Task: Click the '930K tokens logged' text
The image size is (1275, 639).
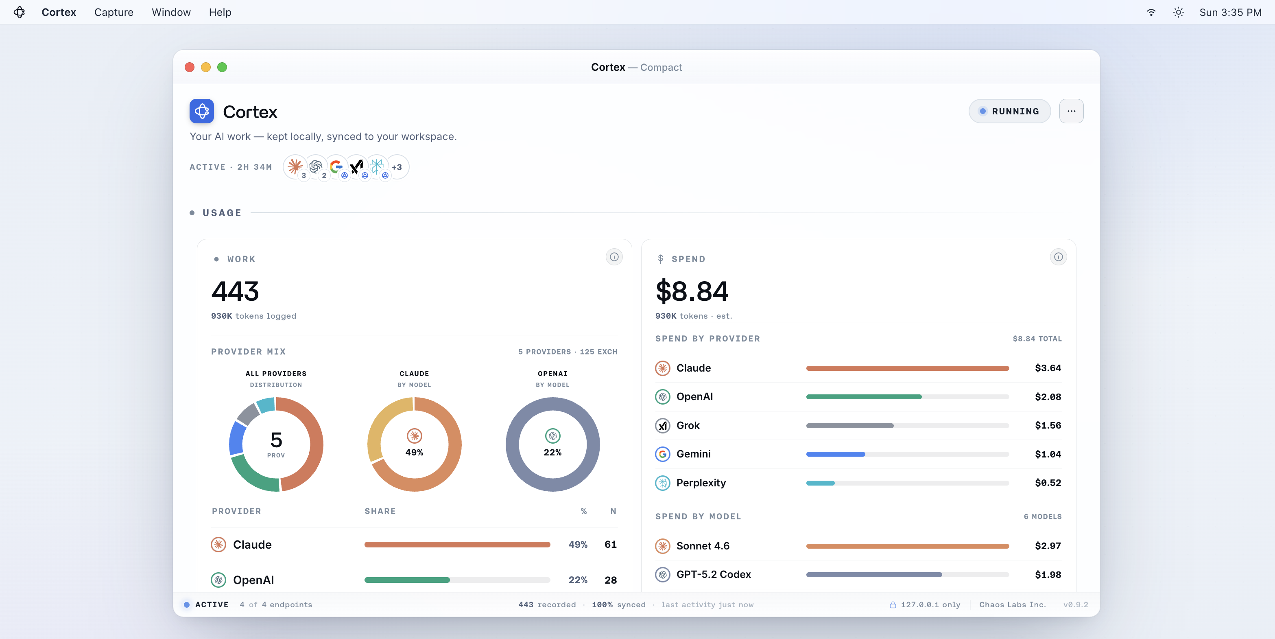Action: (x=254, y=316)
